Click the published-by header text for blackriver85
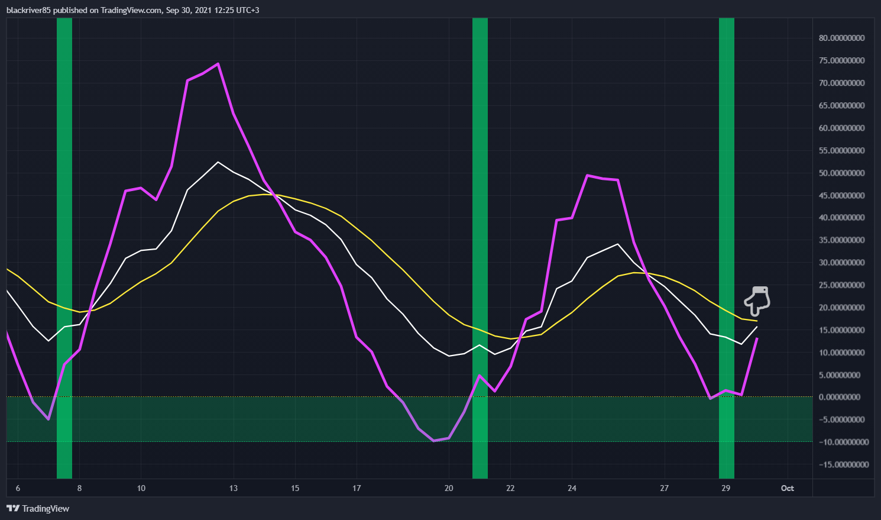The image size is (881, 520). [132, 10]
